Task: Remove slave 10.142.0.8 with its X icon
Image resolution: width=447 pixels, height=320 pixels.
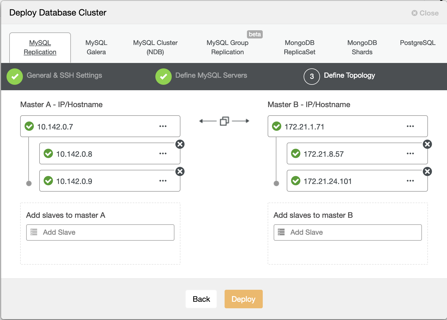Action: pos(180,144)
